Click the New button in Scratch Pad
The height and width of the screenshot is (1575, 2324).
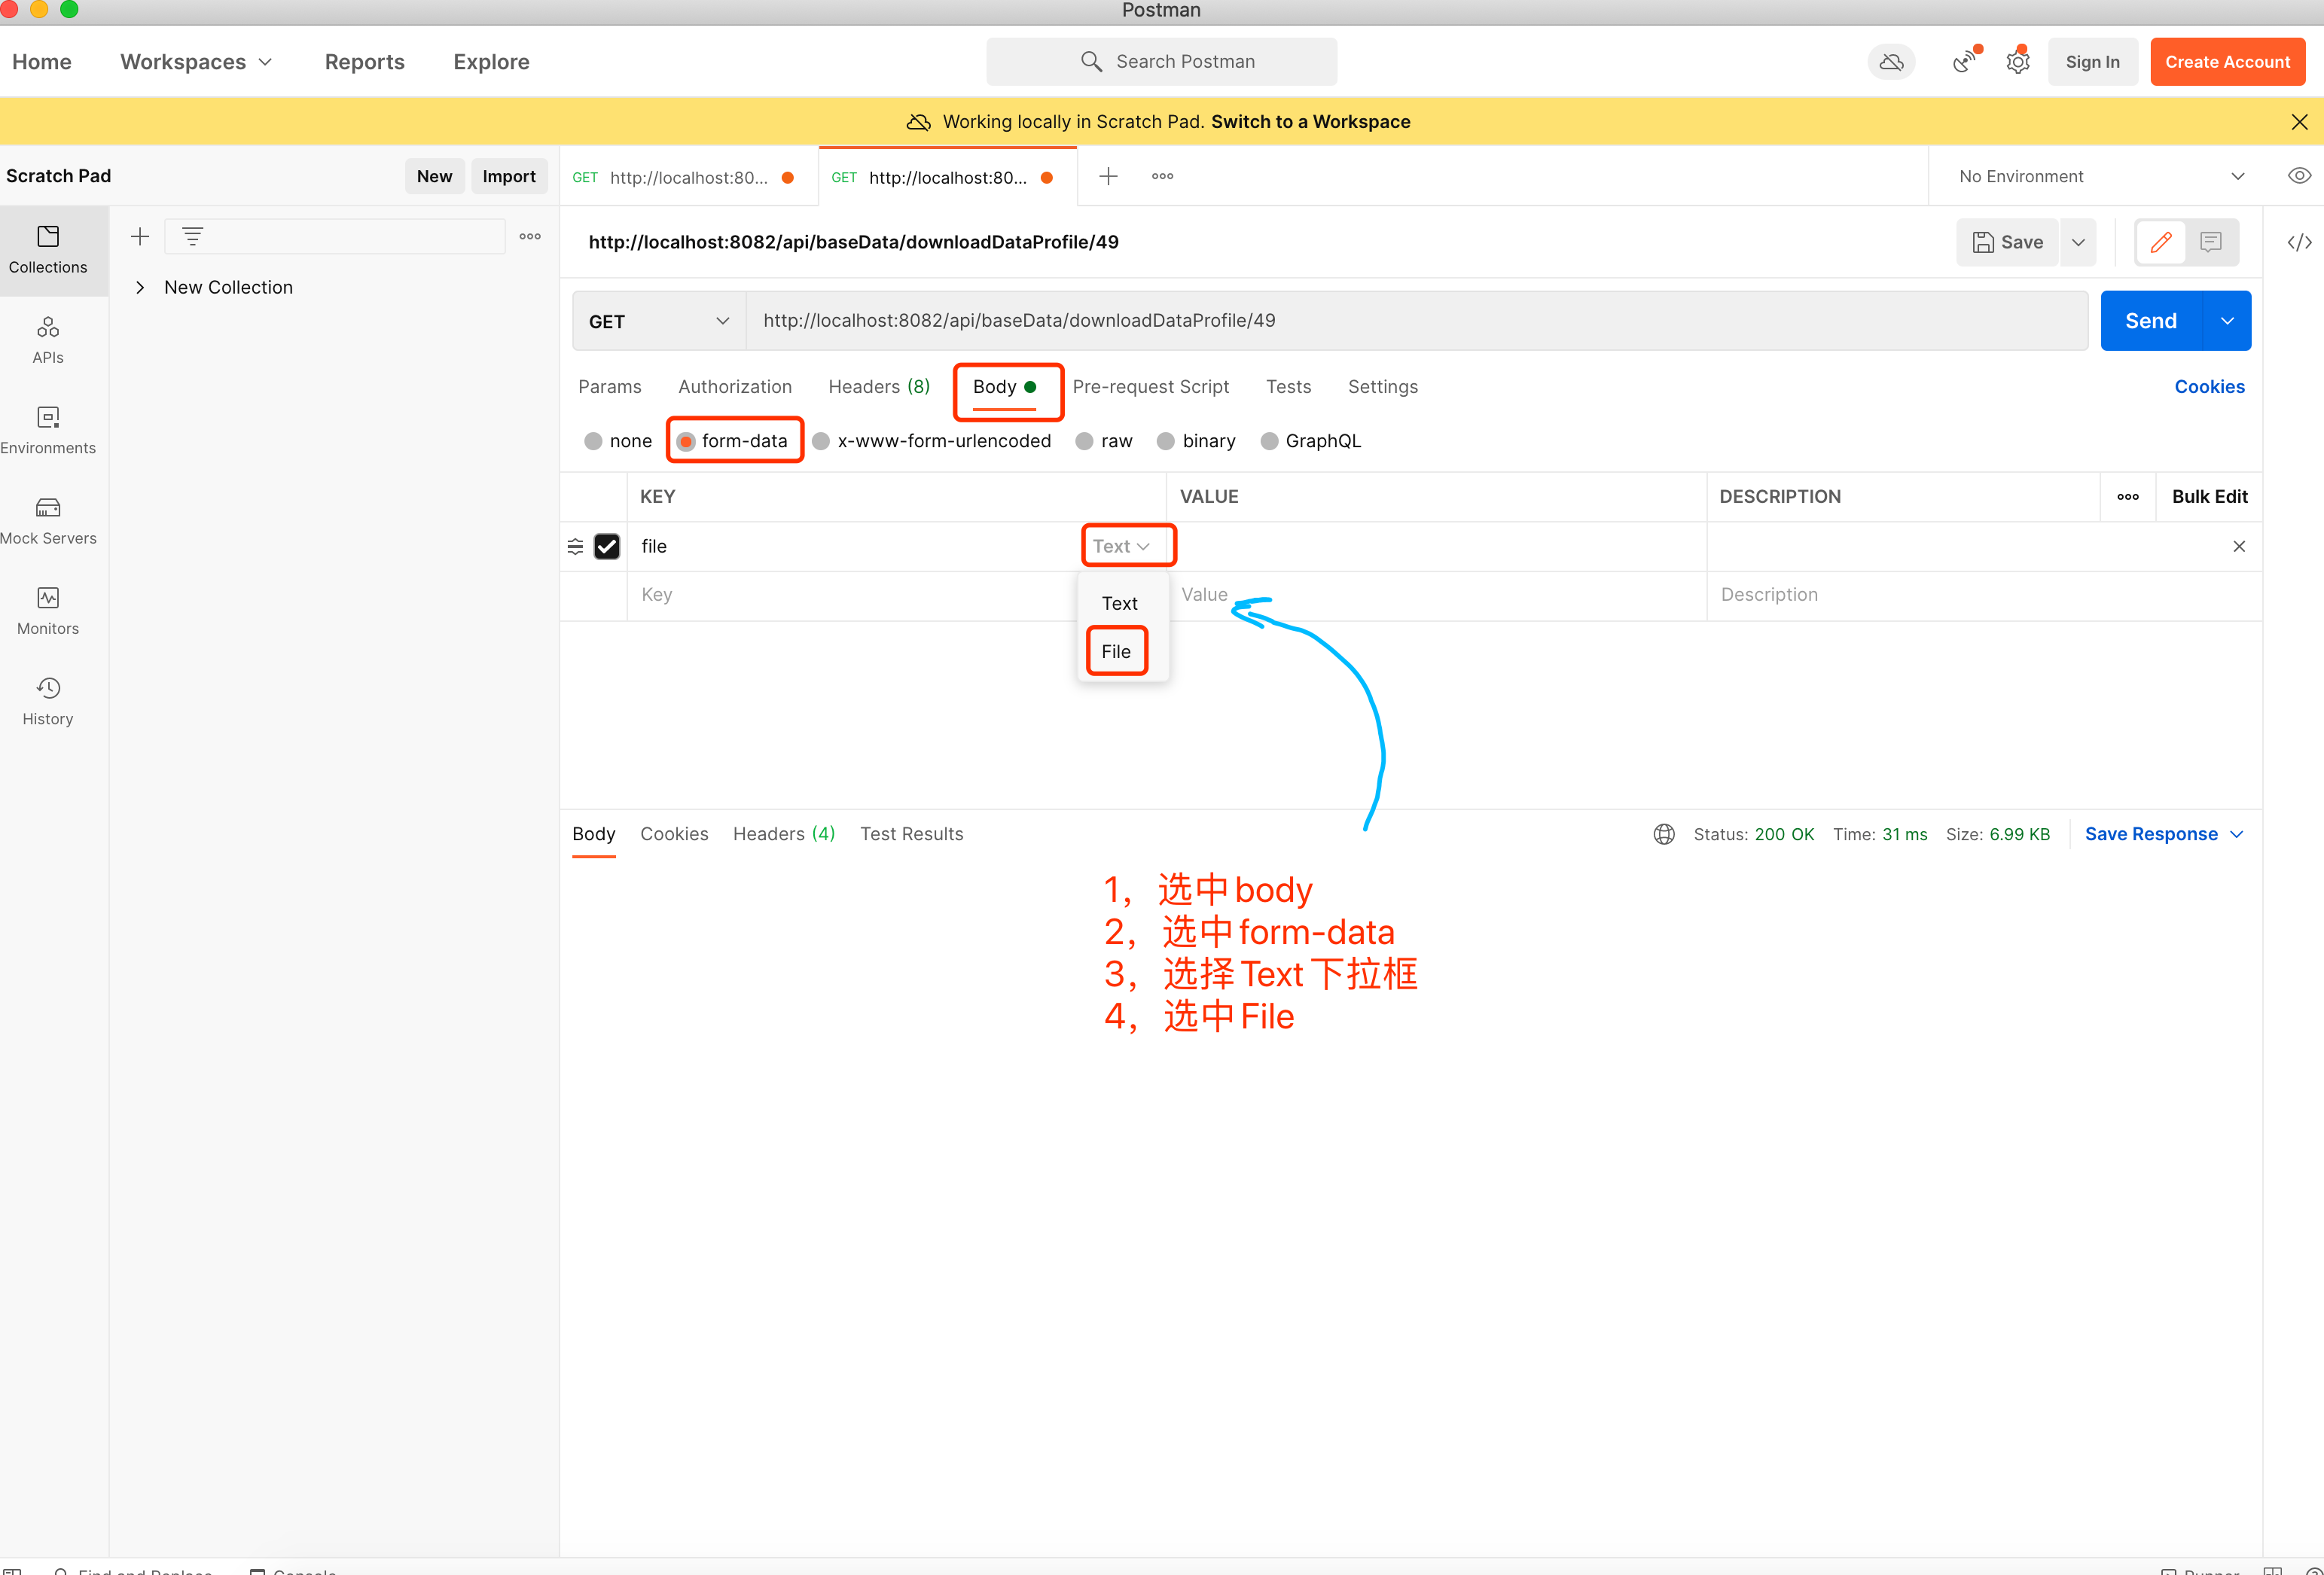[x=434, y=176]
